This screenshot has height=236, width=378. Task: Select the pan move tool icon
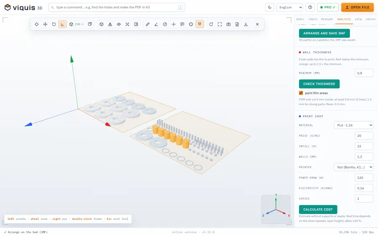(45, 24)
